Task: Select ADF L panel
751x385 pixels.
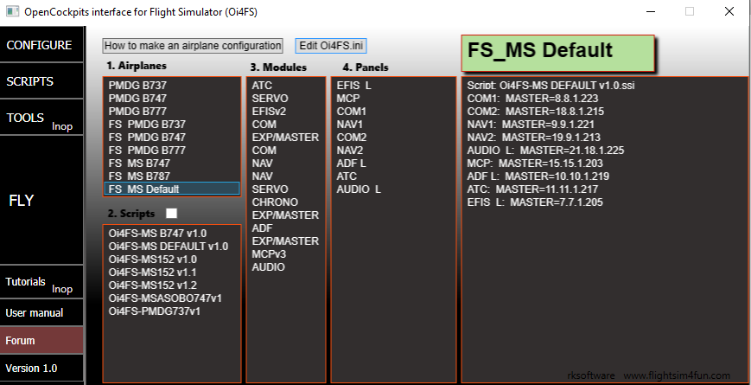Action: (x=393, y=163)
